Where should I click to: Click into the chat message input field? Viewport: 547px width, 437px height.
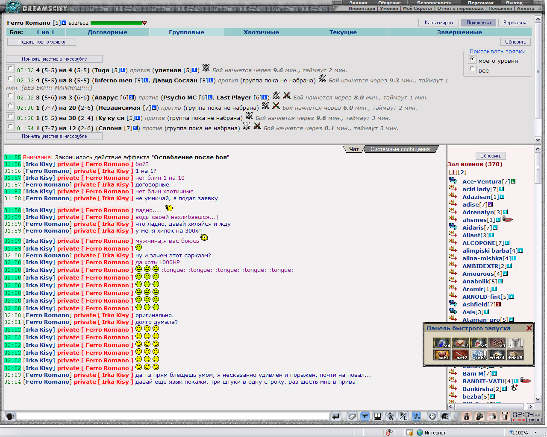tap(173, 416)
